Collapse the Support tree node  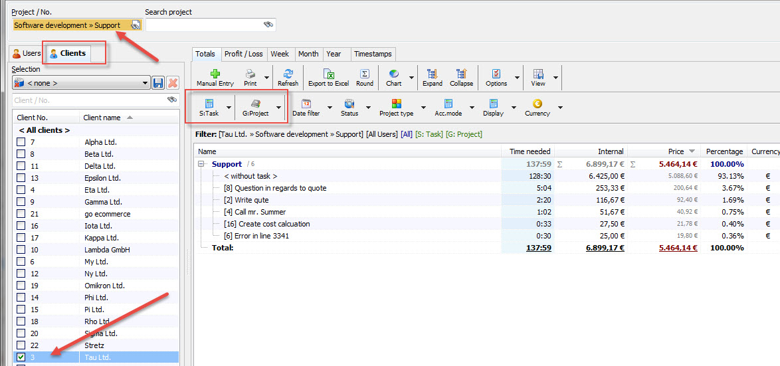tap(201, 164)
